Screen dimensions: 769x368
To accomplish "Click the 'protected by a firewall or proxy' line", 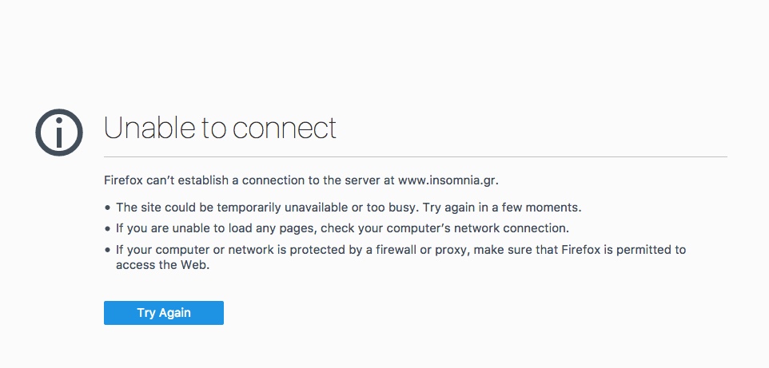I will [x=400, y=250].
